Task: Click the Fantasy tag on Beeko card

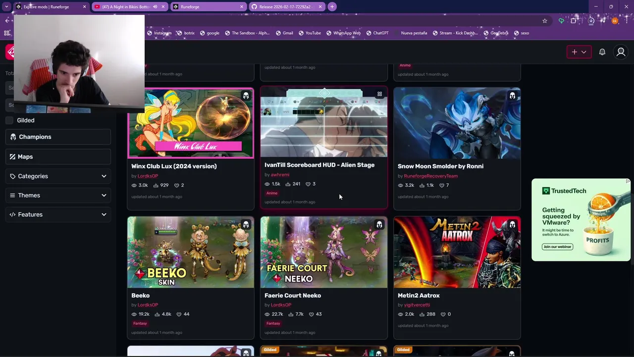Action: pyautogui.click(x=140, y=323)
